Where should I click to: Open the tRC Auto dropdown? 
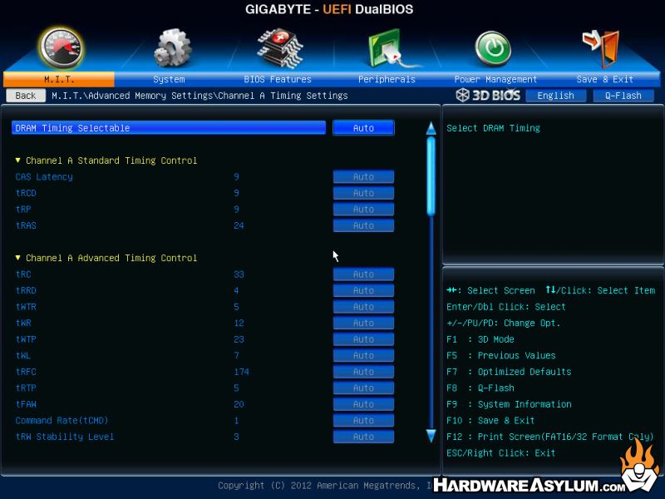(x=363, y=274)
